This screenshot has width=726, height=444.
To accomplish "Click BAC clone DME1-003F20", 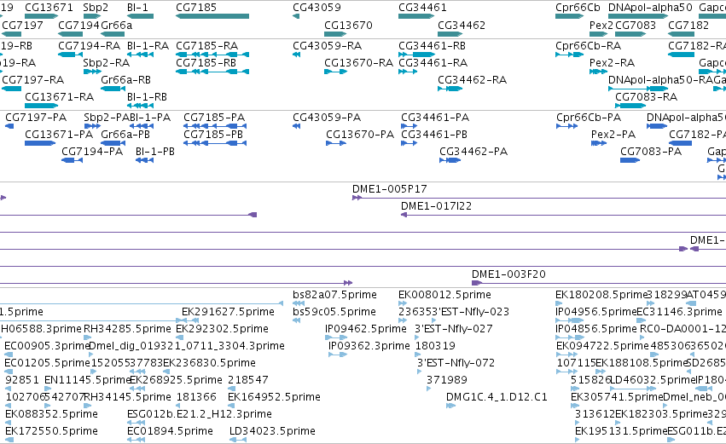I will [x=599, y=283].
